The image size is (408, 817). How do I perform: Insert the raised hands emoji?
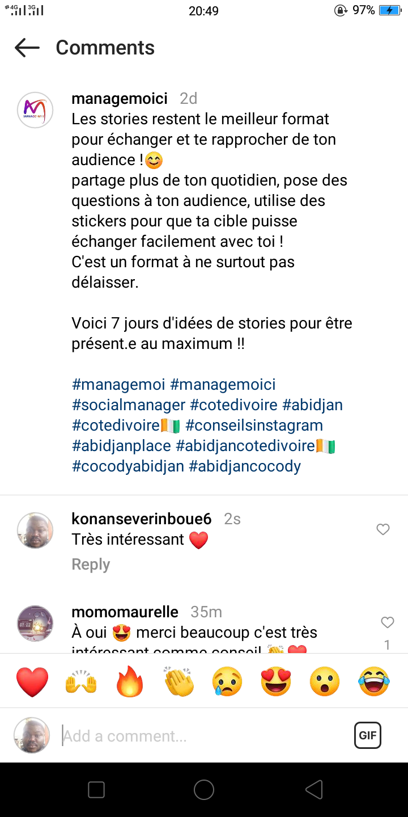coord(82,681)
